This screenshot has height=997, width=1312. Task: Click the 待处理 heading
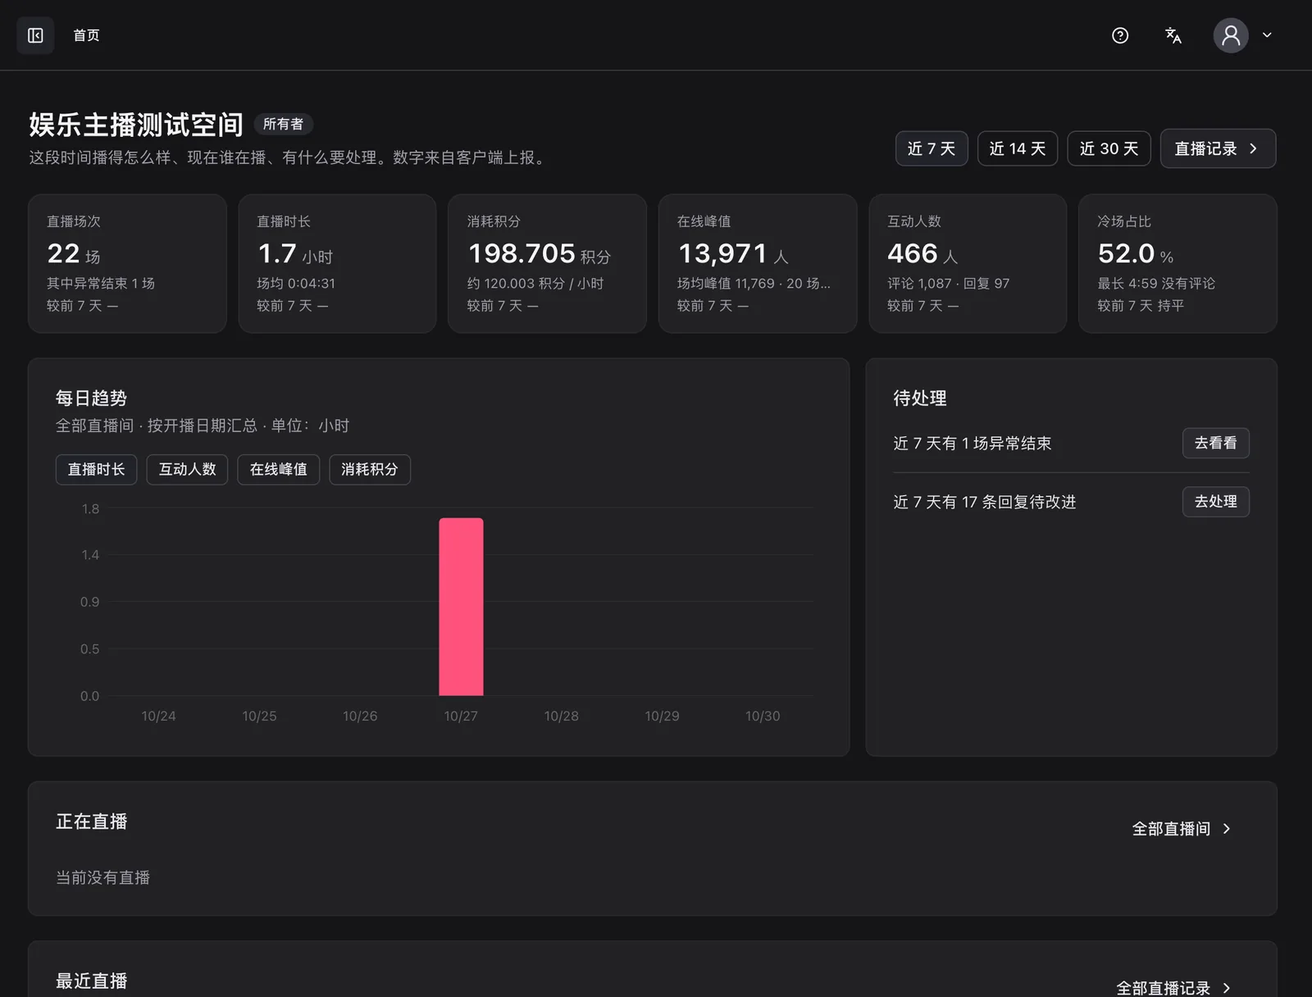pyautogui.click(x=920, y=398)
